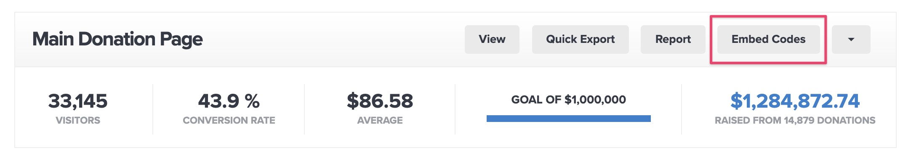
Task: Click the GOAL OF $1,000,000 text
Action: pyautogui.click(x=569, y=100)
